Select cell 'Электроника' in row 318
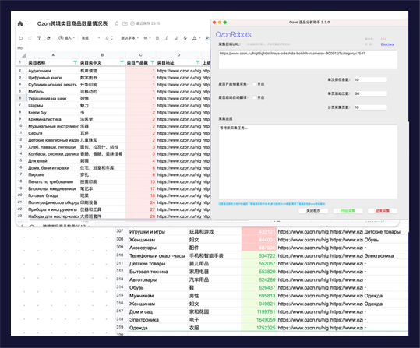 click(158, 320)
